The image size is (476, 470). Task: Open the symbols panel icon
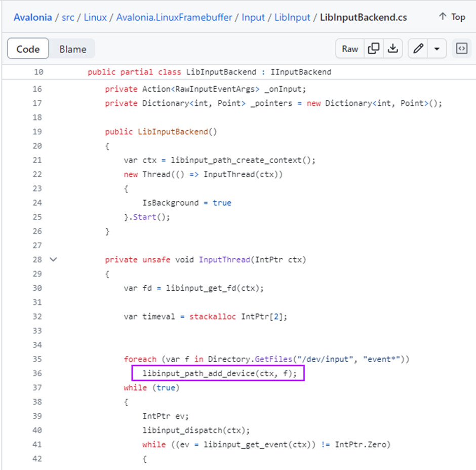tap(461, 49)
